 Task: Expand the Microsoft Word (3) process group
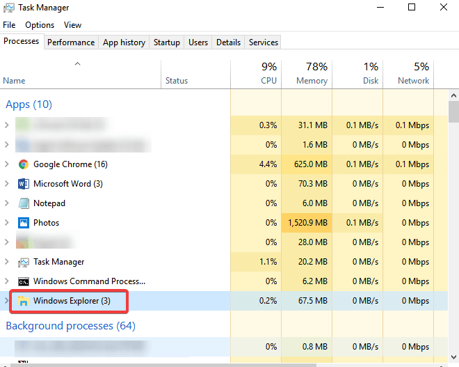pyautogui.click(x=7, y=184)
